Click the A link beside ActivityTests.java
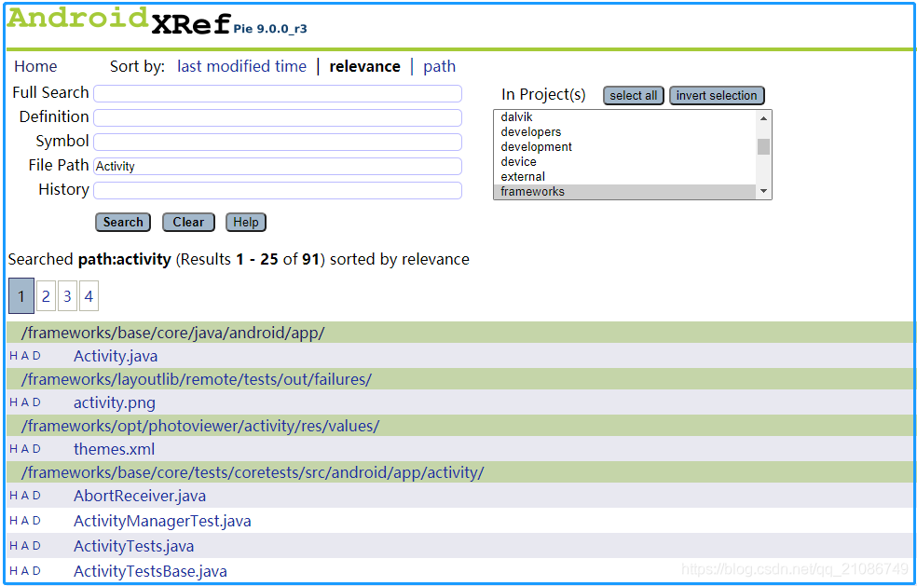 pos(24,546)
